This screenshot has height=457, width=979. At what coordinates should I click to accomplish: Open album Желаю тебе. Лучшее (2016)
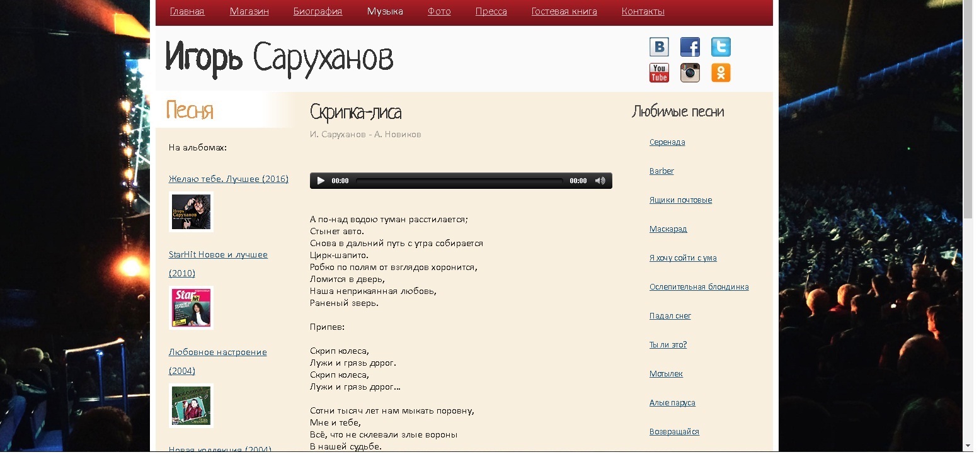(229, 179)
